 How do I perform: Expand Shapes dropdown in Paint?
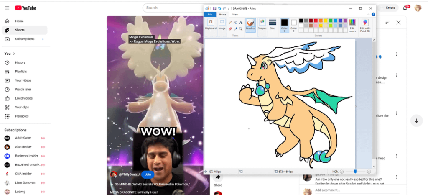tap(262, 31)
